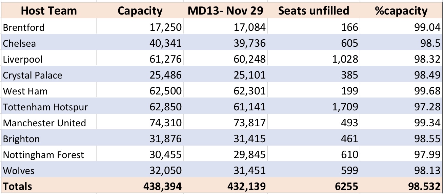Click the Tottenham Hotspur cell
Screen dimensions: 443x194
point(48,106)
